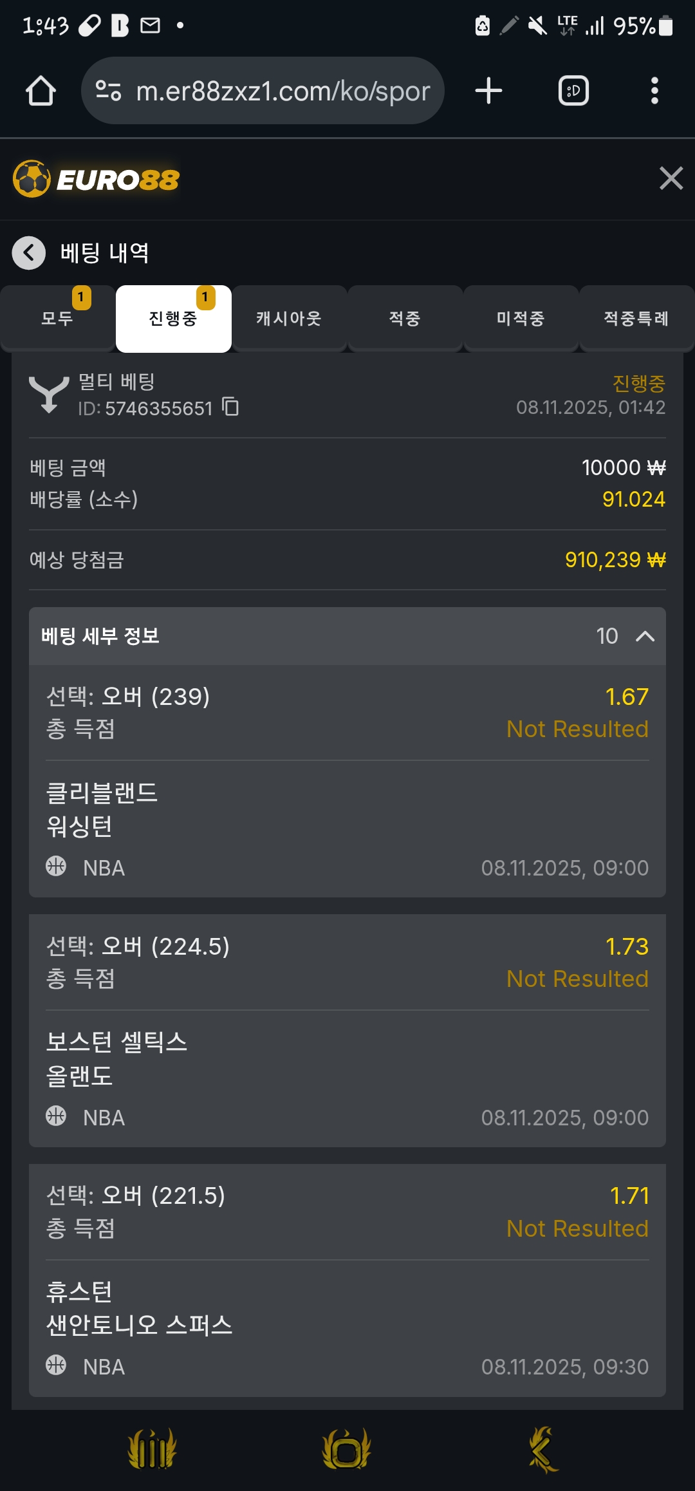This screenshot has width=695, height=1491.
Task: Go back from 베팅 내역
Action: (29, 253)
